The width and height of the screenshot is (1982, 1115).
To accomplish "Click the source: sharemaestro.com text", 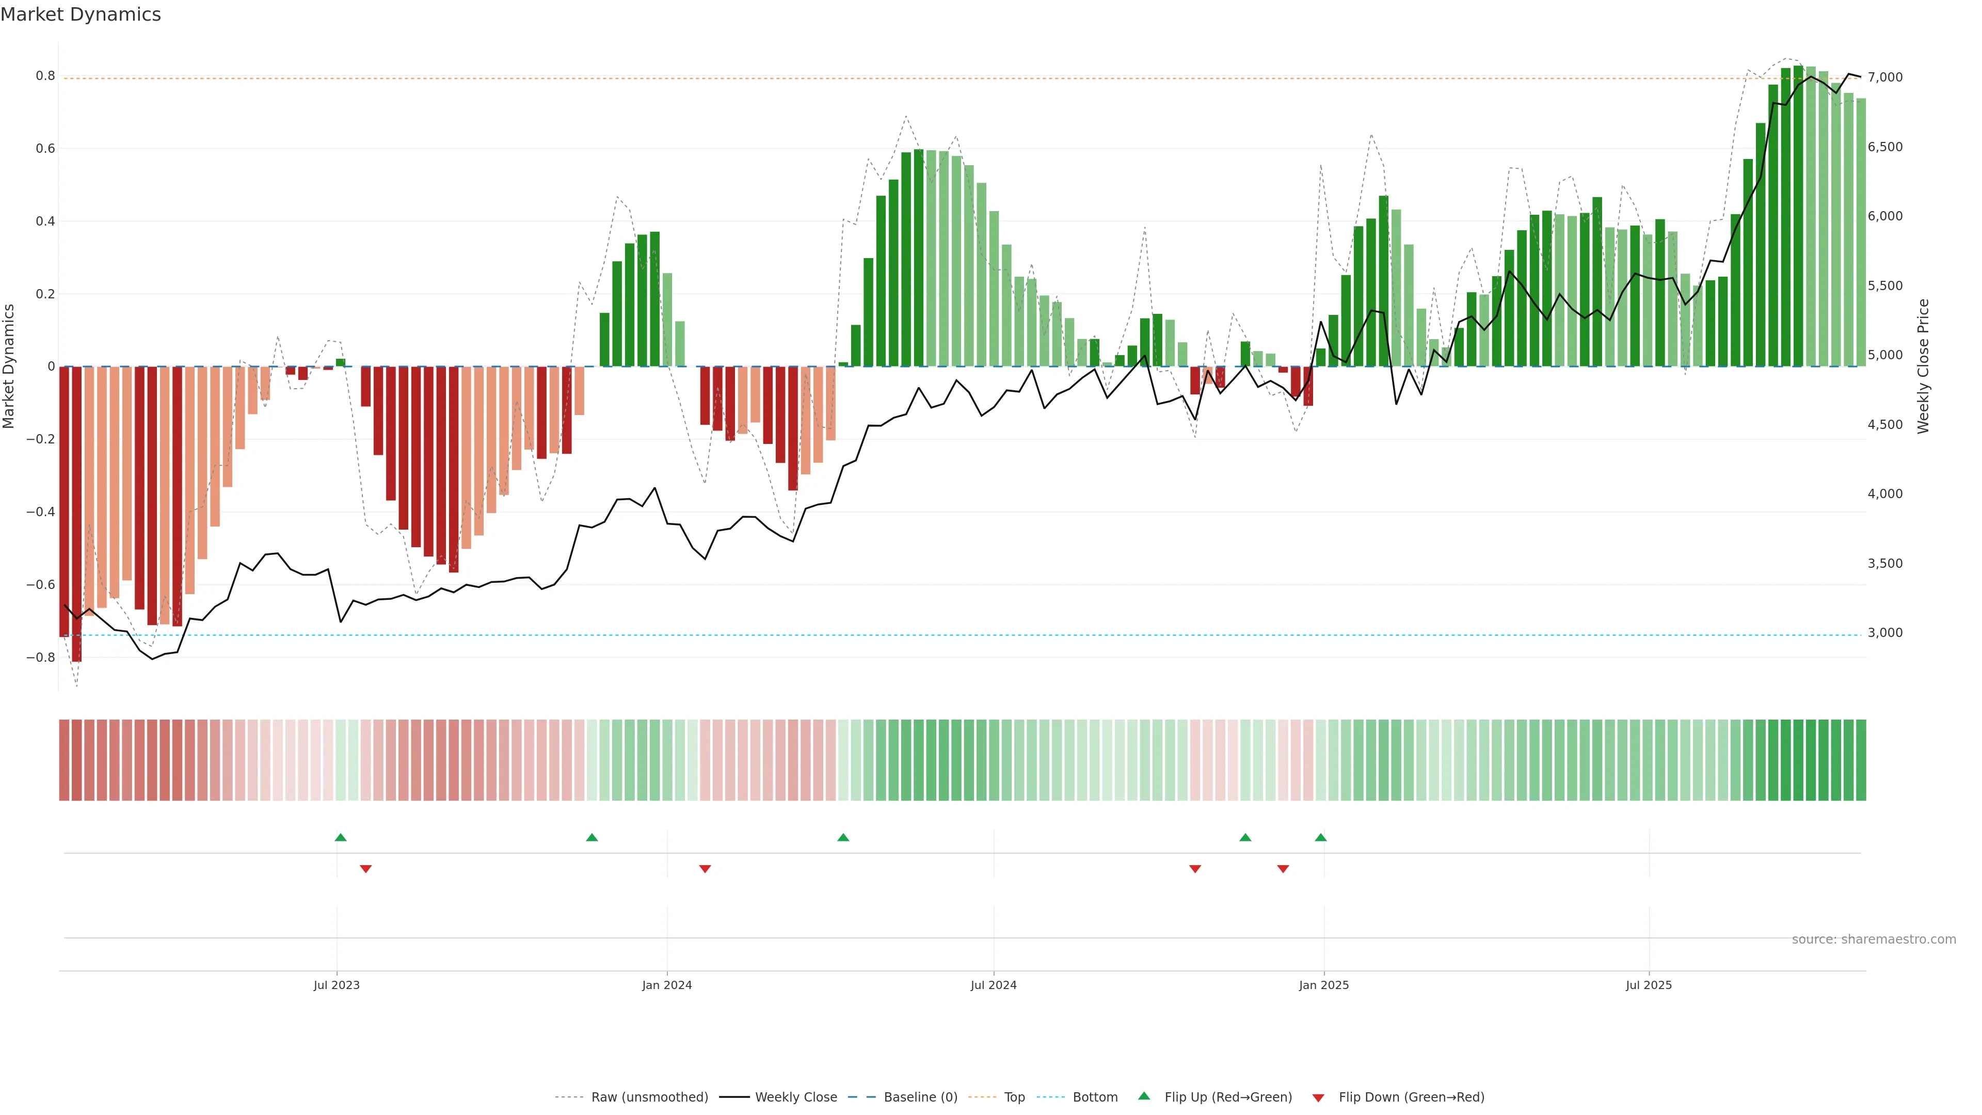I will click(1874, 939).
